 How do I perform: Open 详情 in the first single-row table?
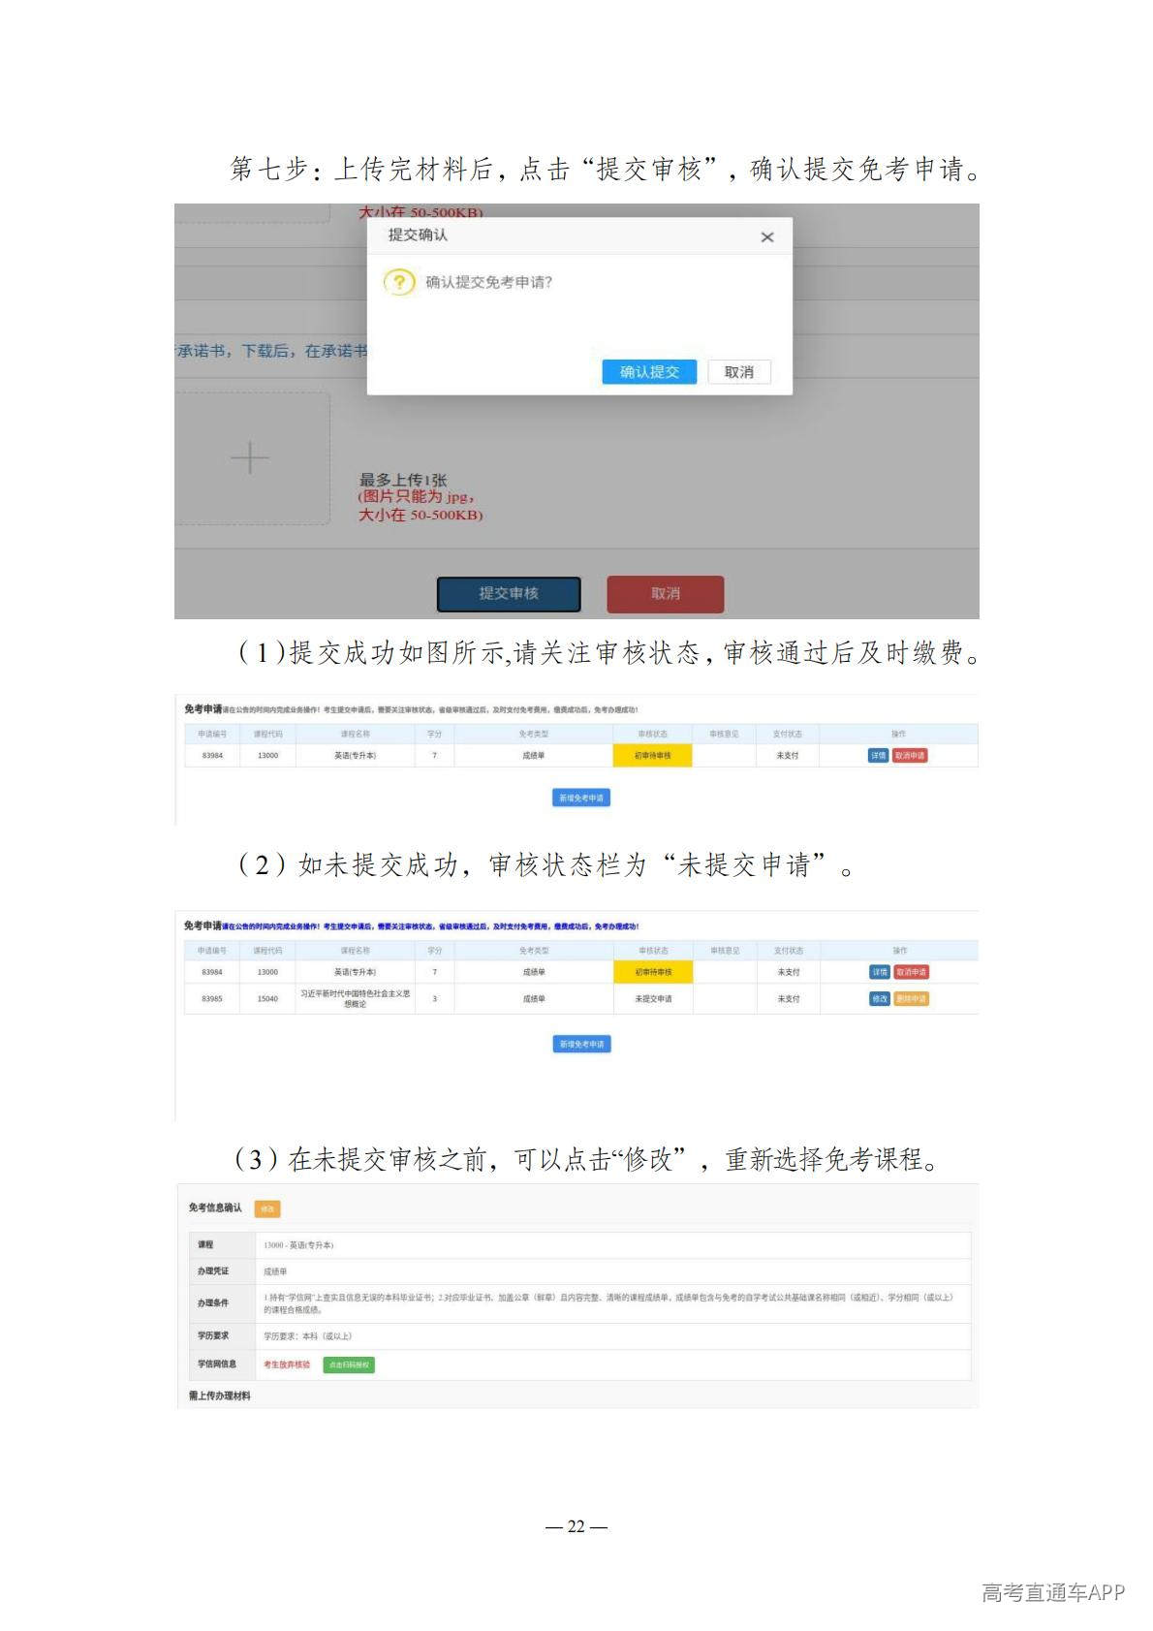point(878,755)
